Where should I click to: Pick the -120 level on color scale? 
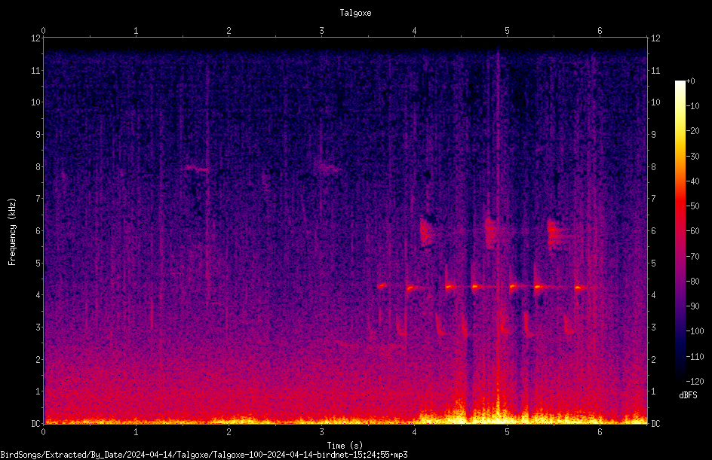click(x=695, y=382)
